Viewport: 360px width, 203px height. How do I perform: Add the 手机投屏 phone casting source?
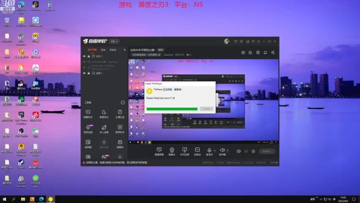point(184,152)
